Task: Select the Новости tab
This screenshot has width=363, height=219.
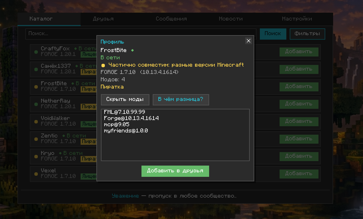Action: (x=231, y=19)
